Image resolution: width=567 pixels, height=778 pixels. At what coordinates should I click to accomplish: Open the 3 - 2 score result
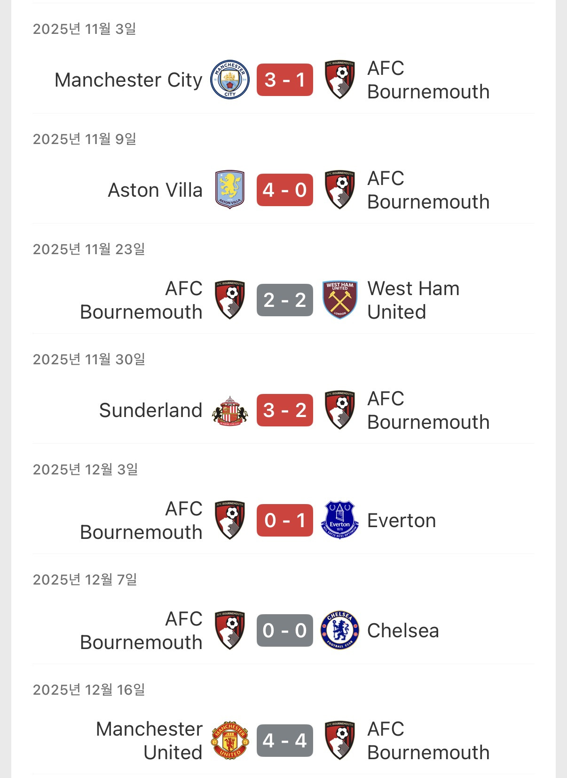285,410
